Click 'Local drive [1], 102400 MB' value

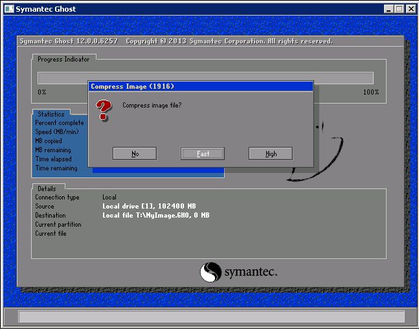tap(149, 207)
